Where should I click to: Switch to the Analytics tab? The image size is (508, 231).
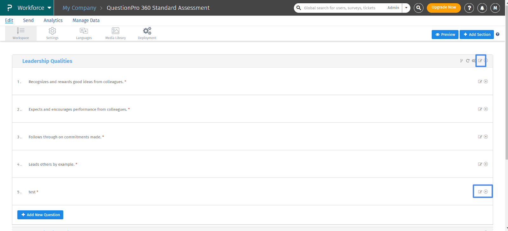tap(53, 20)
